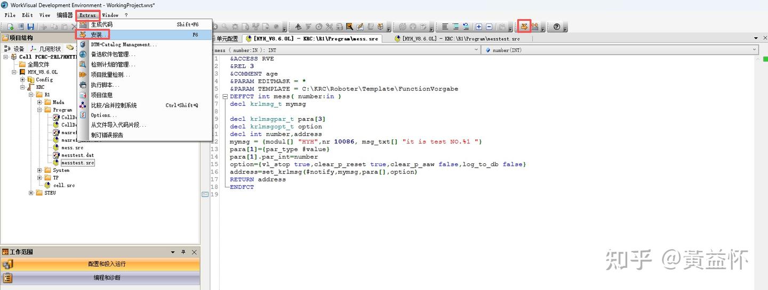Expand the System folder node
768x290 pixels.
click(40, 170)
